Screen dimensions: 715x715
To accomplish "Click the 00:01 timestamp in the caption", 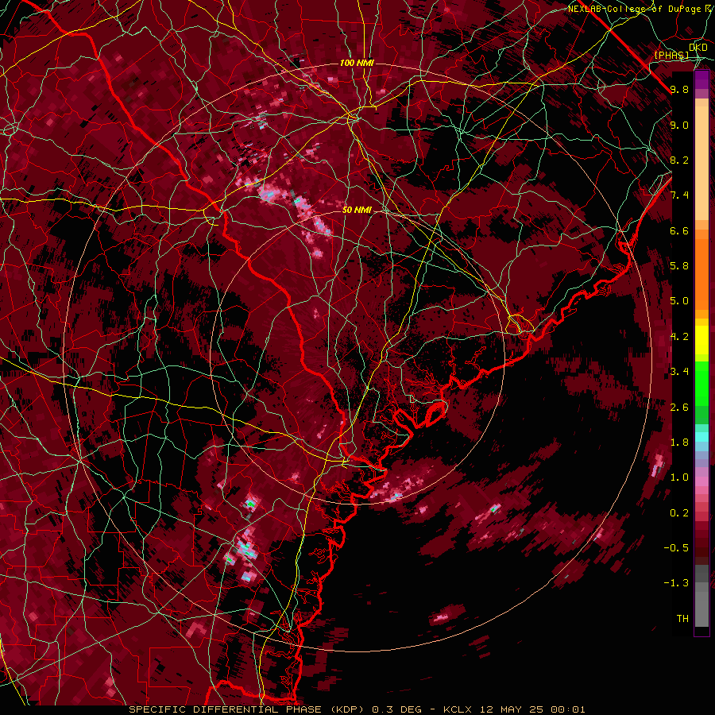I will coord(568,709).
